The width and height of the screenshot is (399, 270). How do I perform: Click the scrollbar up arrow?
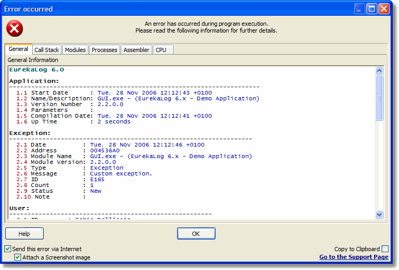click(379, 70)
